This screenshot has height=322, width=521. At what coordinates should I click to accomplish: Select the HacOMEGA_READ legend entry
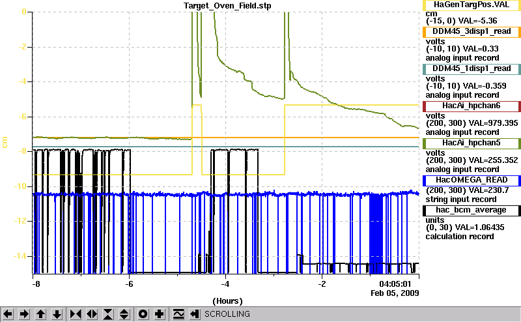pyautogui.click(x=472, y=181)
